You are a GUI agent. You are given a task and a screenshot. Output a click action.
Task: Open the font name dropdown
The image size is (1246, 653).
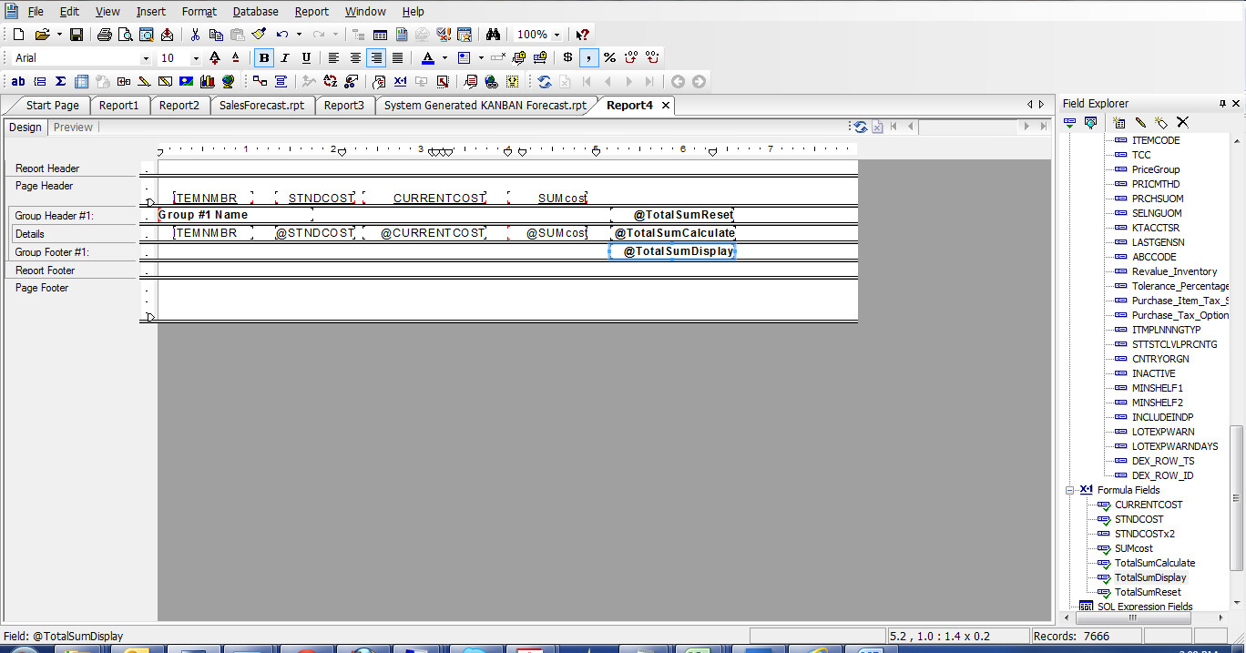click(146, 57)
